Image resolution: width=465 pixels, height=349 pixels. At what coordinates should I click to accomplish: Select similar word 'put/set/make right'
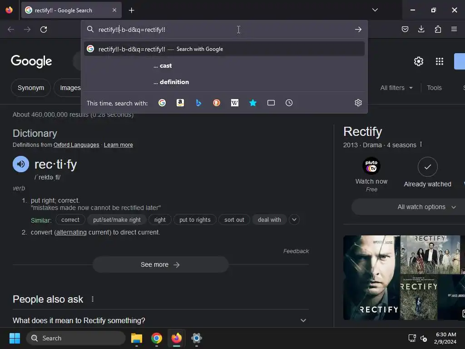coord(117,219)
